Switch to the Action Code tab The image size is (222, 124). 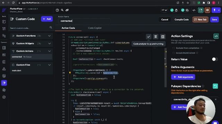(68, 28)
